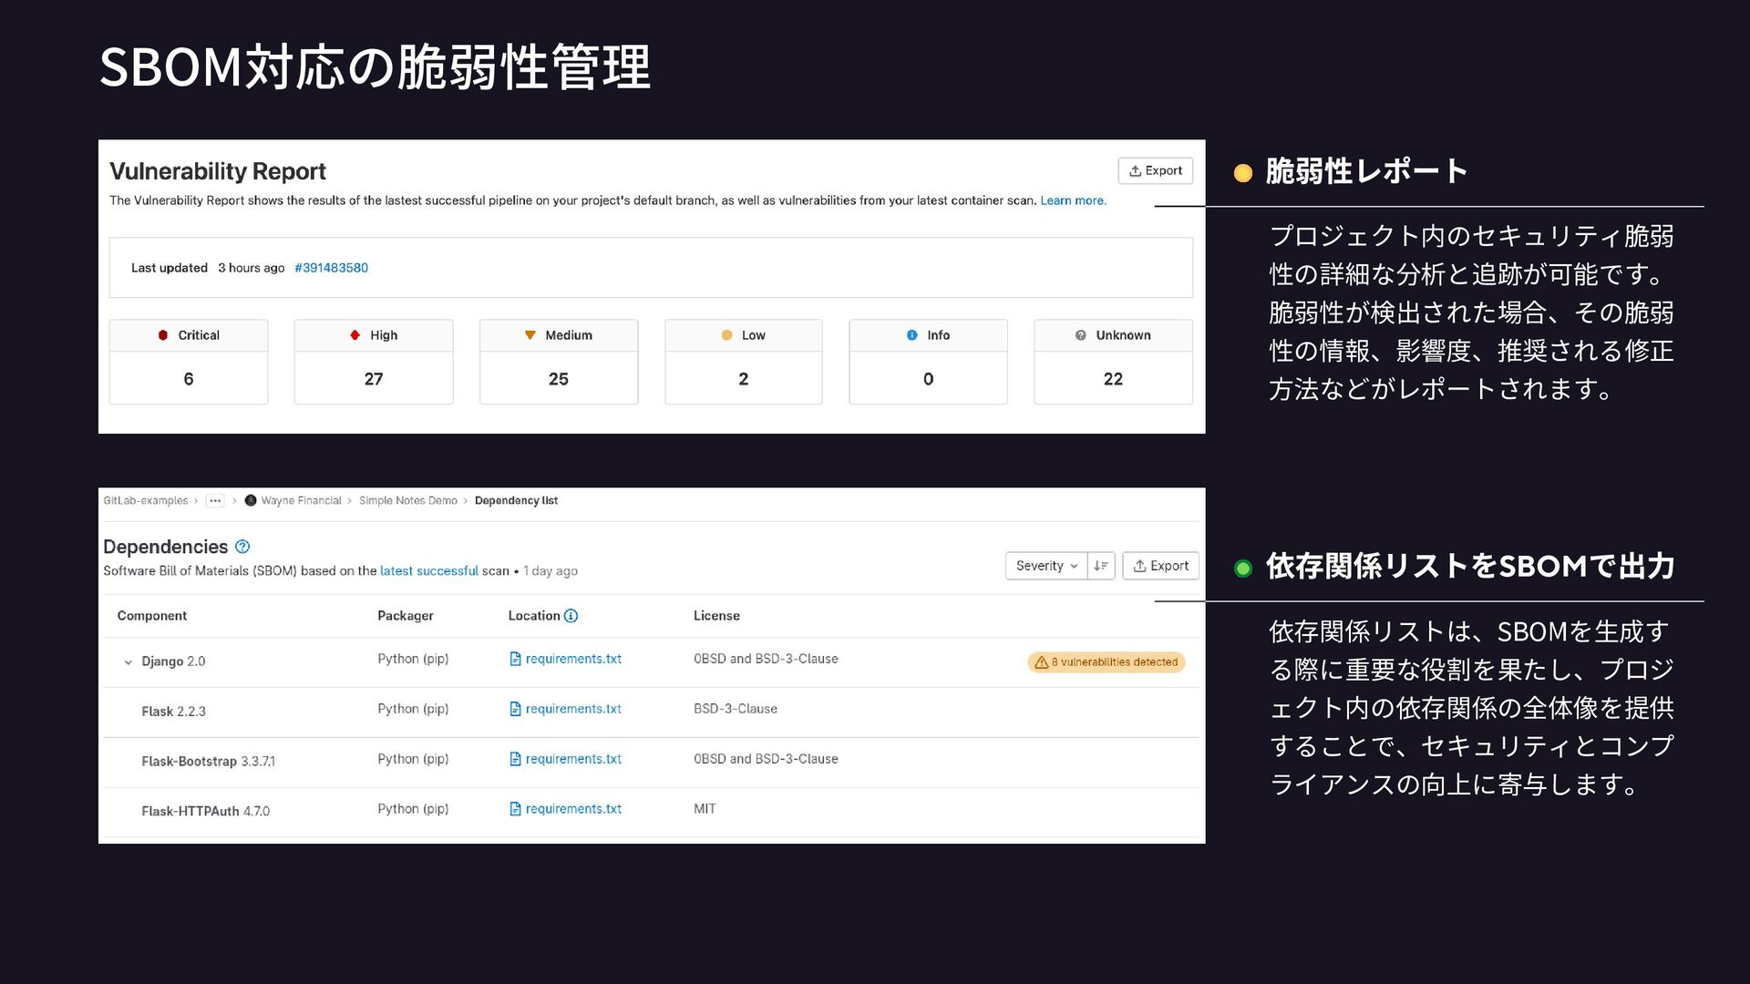The height and width of the screenshot is (984, 1750).
Task: Open the Flask requirements.txt location link
Action: click(x=572, y=709)
